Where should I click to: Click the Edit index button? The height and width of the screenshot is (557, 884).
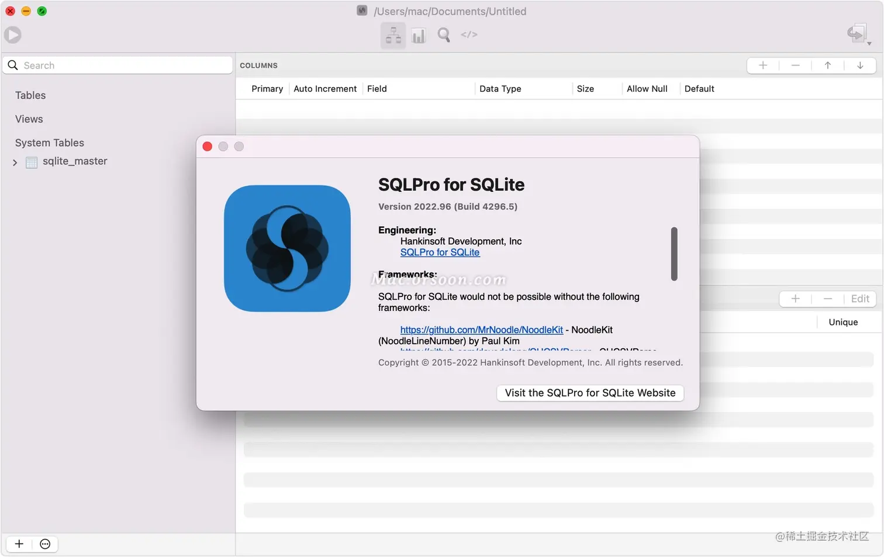(x=860, y=299)
